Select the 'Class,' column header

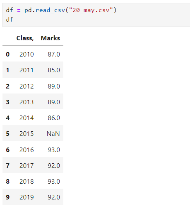click(25, 38)
